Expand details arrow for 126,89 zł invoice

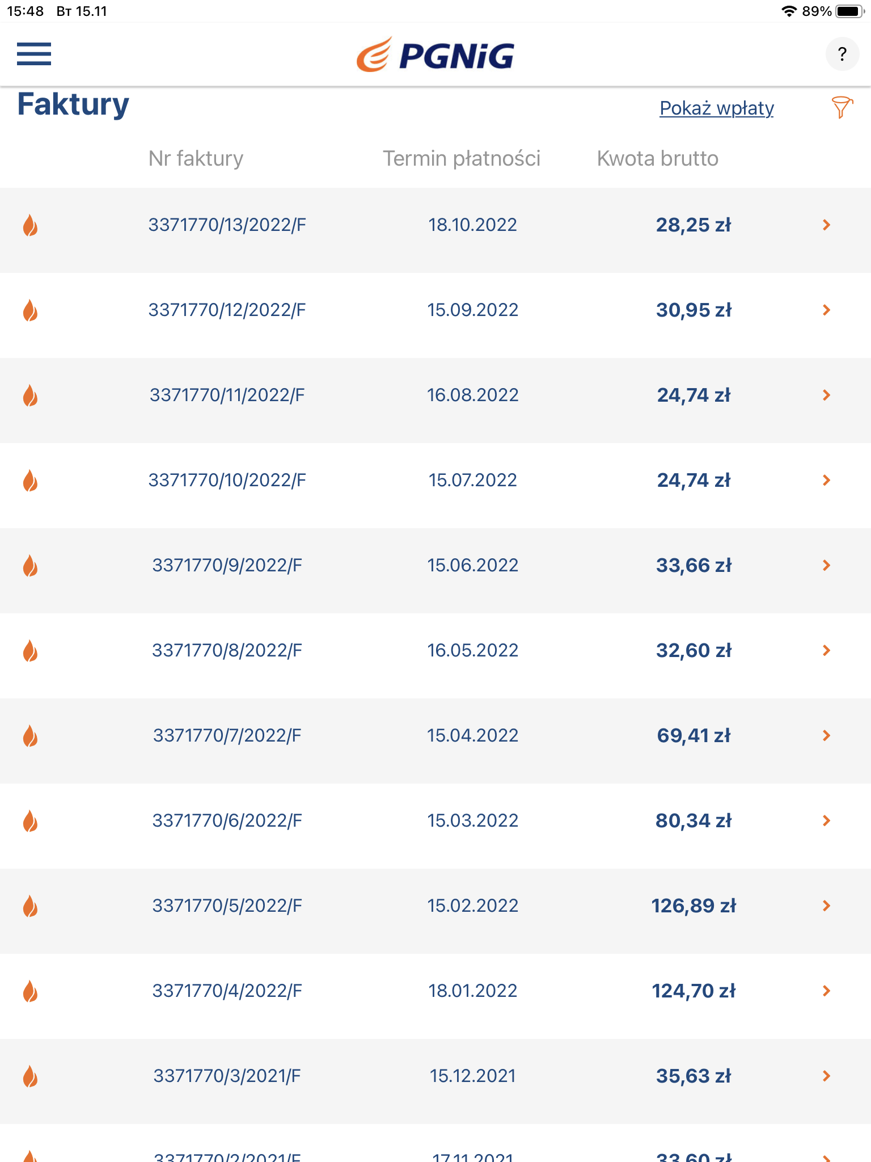(826, 906)
